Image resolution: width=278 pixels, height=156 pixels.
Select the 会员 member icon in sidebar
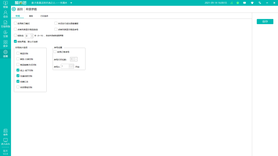pos(5,14)
